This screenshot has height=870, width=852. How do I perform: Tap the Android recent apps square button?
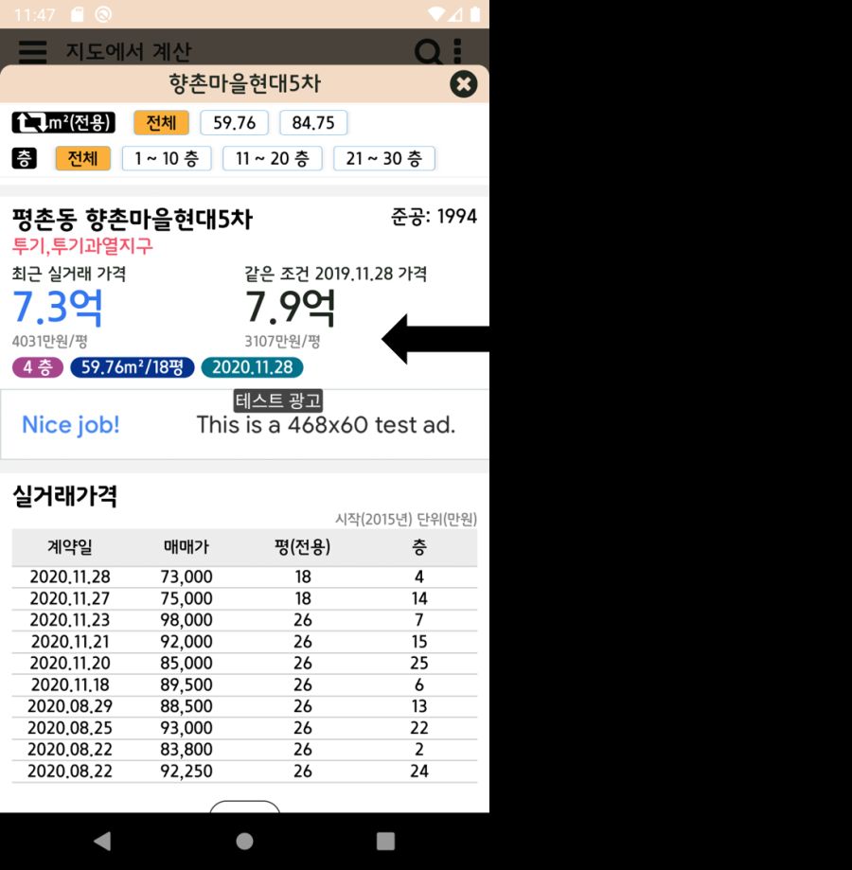coord(384,840)
